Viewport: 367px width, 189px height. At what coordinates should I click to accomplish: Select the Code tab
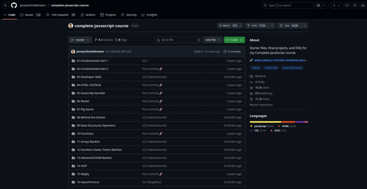point(10,15)
